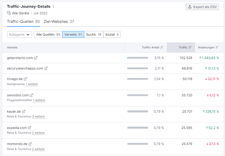This screenshot has width=225, height=156.
Task: Expand '3 weitere' under kayak.de
Action: [x=38, y=116]
